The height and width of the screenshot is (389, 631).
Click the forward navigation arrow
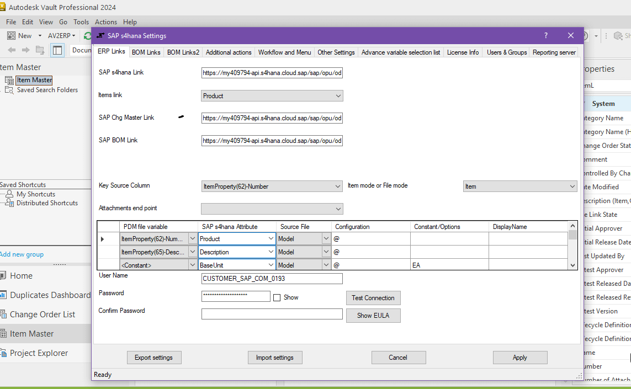coord(24,49)
